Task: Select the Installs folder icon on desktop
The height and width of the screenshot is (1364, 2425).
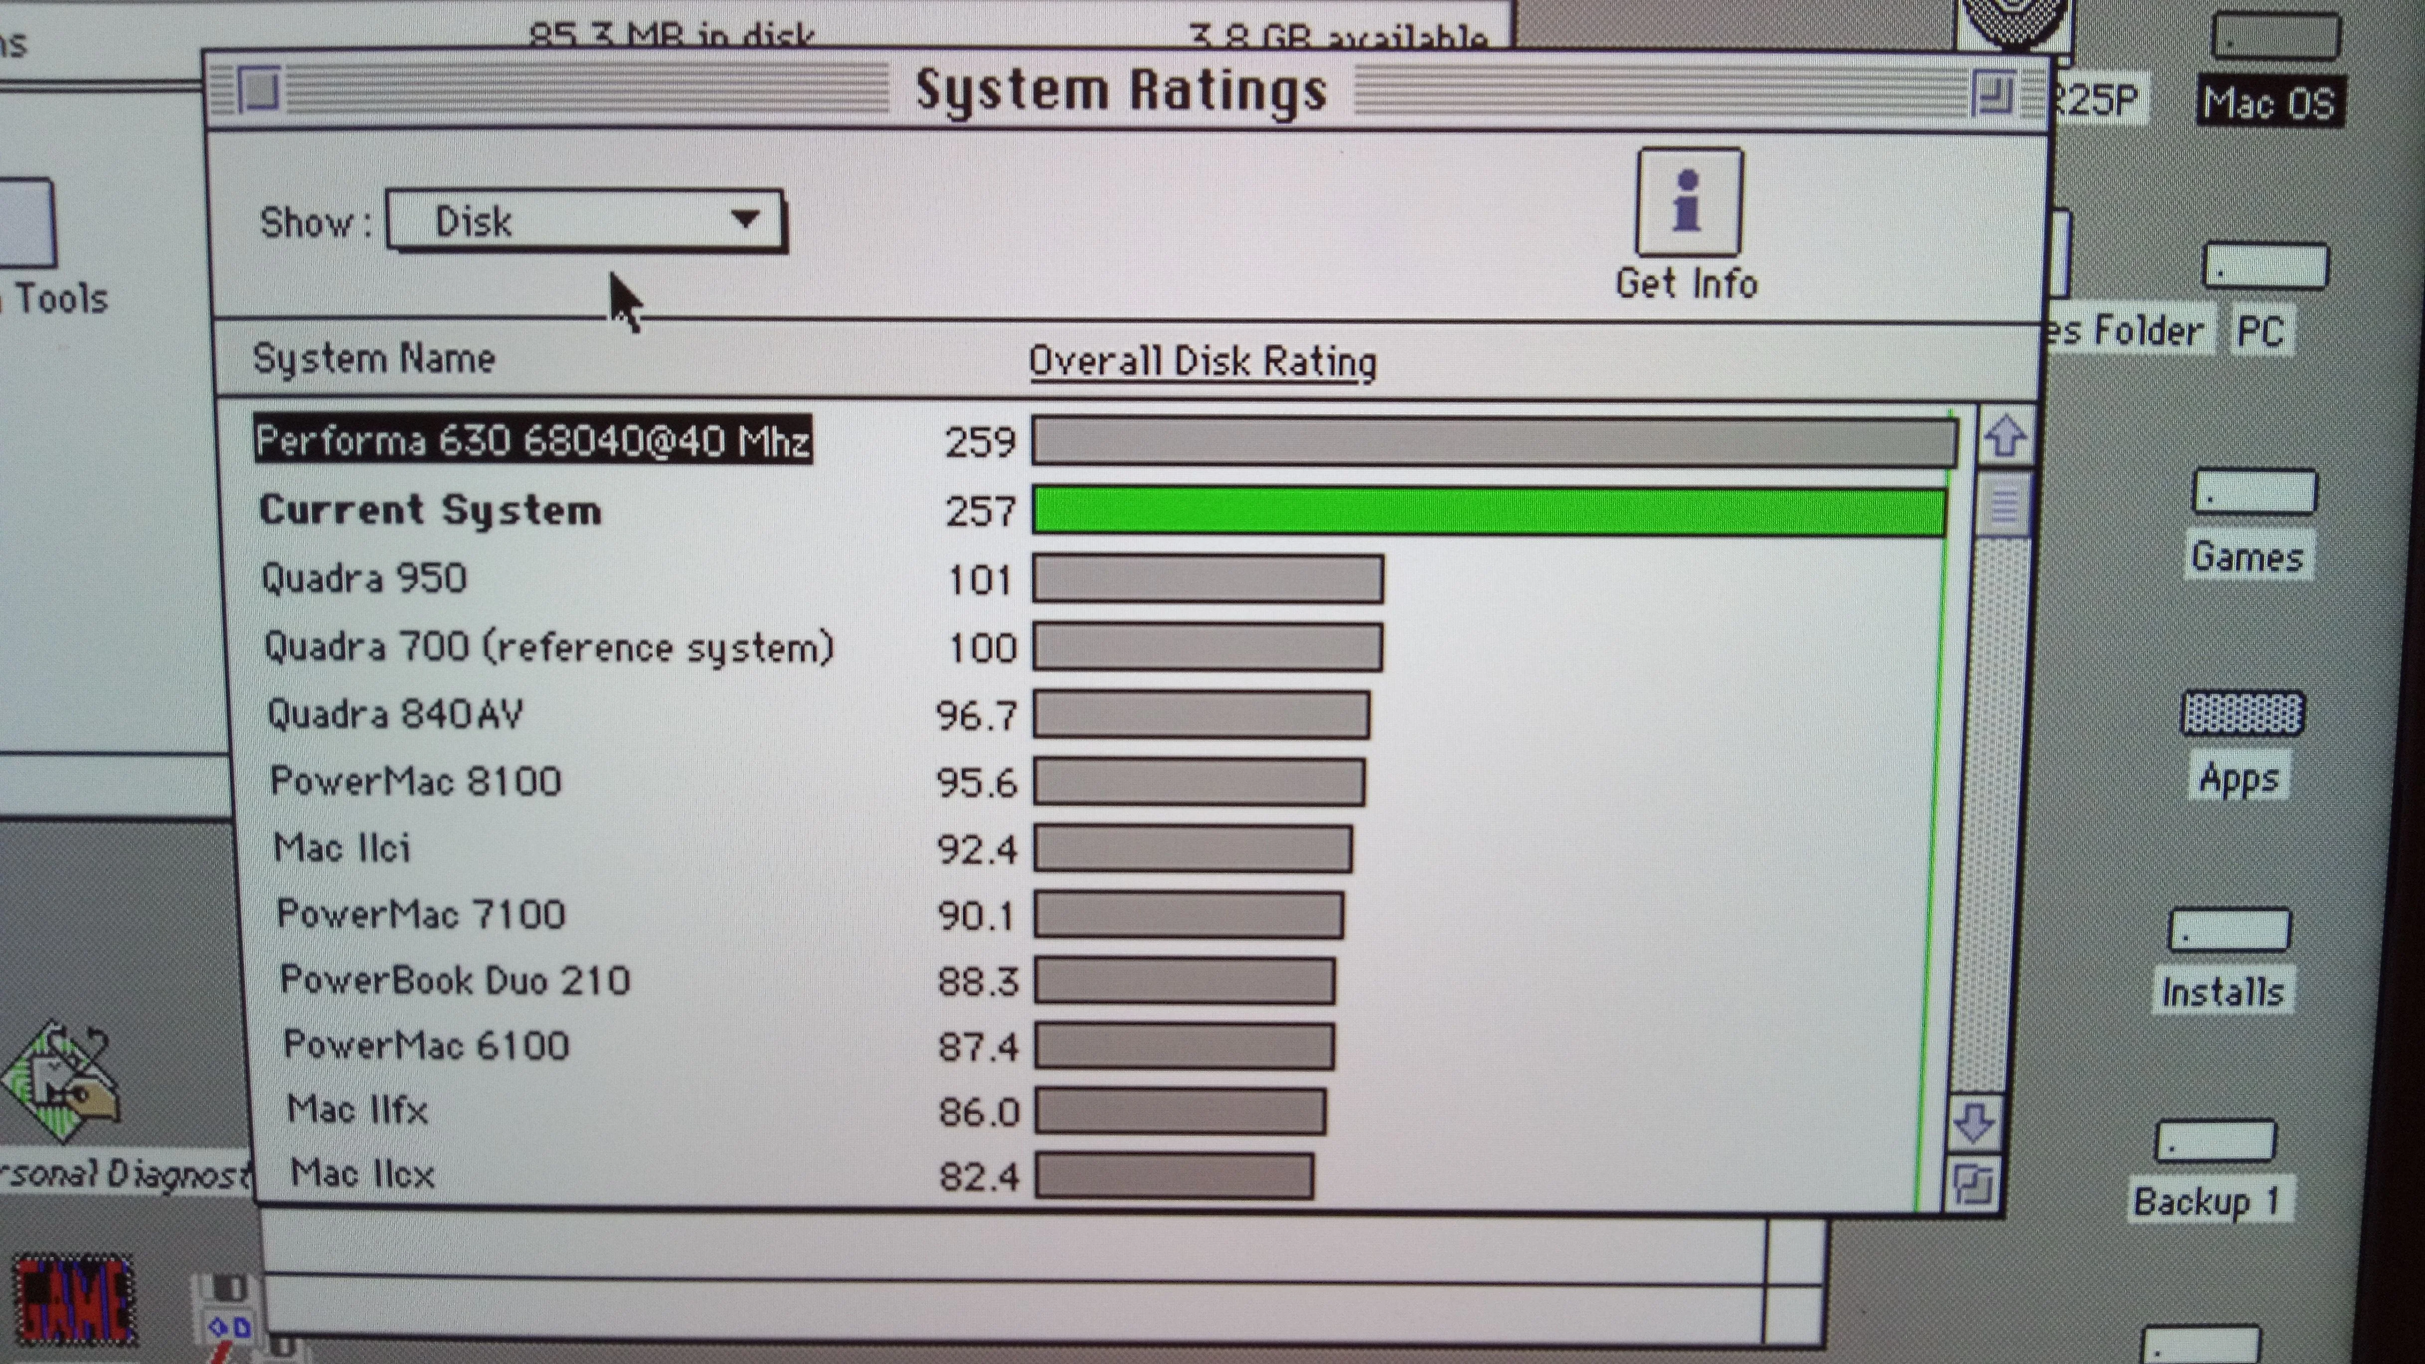Action: (x=2229, y=931)
